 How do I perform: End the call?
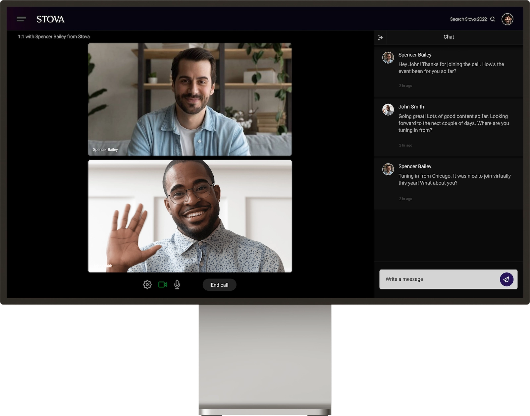(x=219, y=285)
